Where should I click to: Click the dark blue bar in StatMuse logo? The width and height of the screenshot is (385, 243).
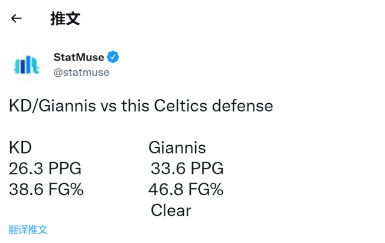coord(23,66)
